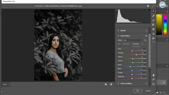Open the Presets overlapping circles icon
This screenshot has height=95, width=169.
(x=153, y=38)
